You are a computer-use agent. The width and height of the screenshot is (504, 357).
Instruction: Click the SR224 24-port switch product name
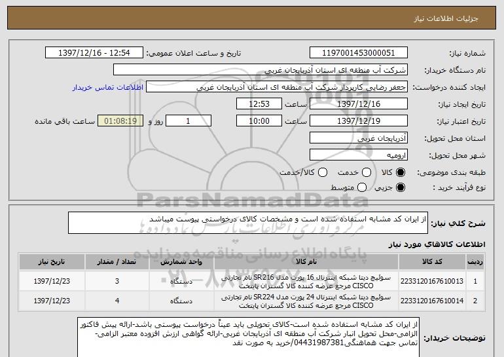[306, 301]
